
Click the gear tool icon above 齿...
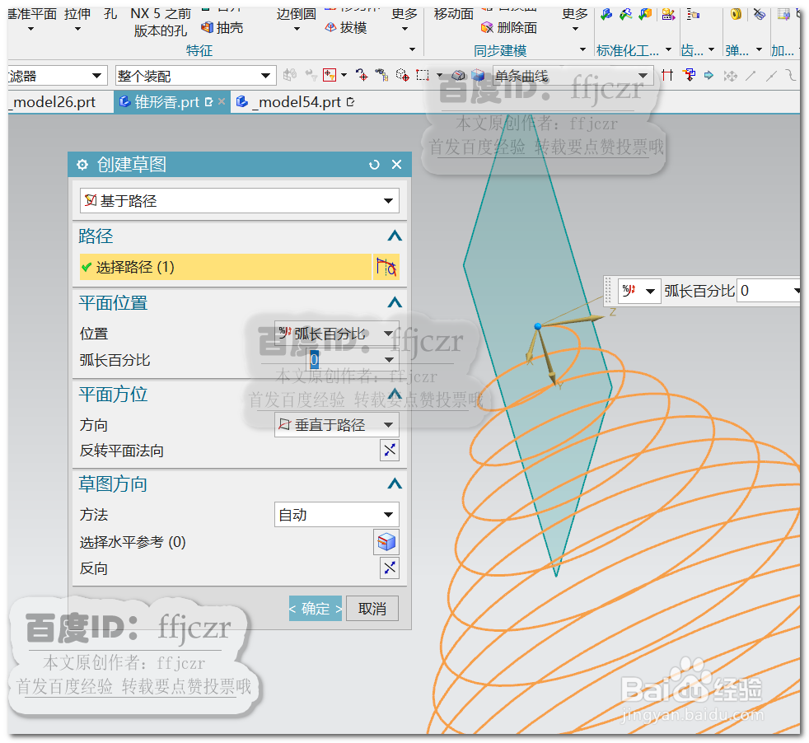pyautogui.click(x=693, y=15)
